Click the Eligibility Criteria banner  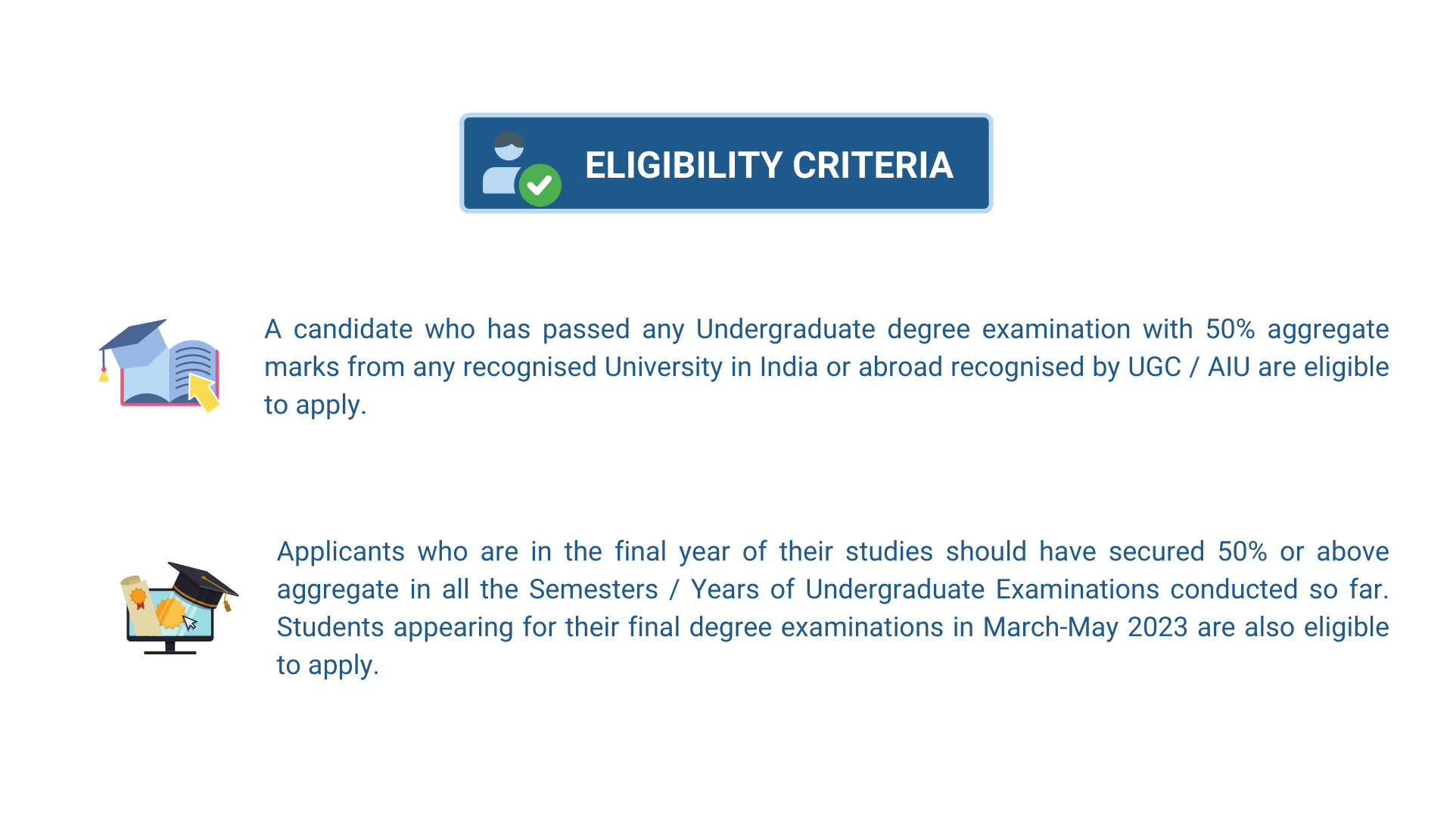point(726,163)
